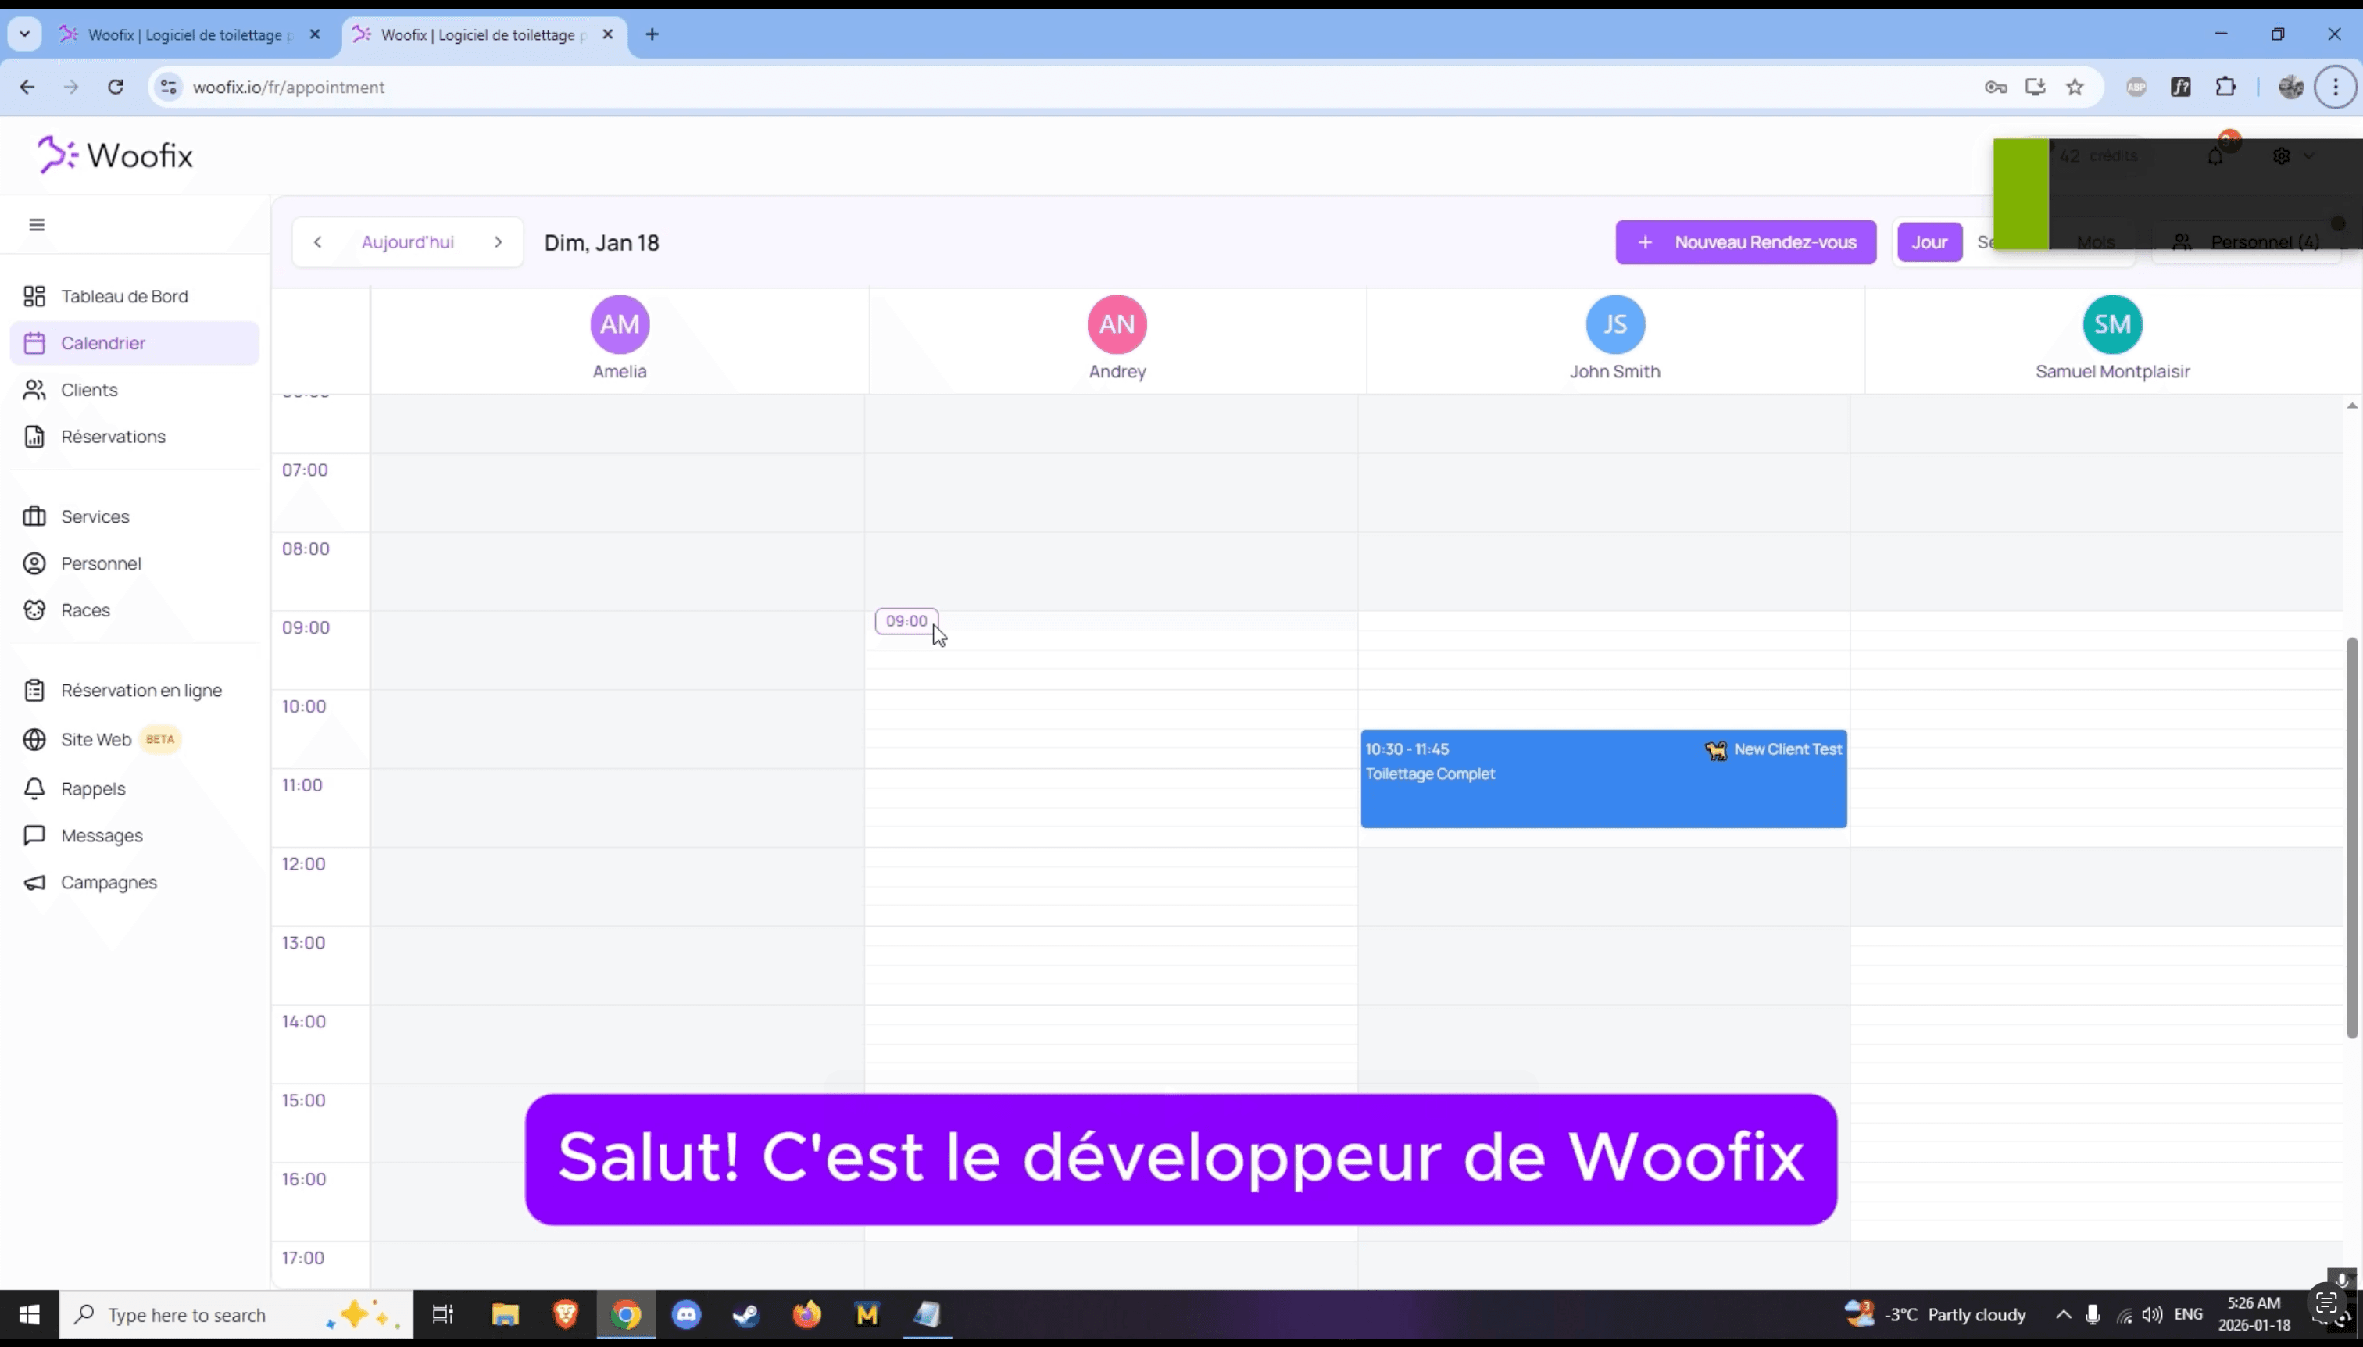This screenshot has height=1347, width=2363.
Task: Collapse the sidebar with the hamburger icon
Action: pos(36,224)
